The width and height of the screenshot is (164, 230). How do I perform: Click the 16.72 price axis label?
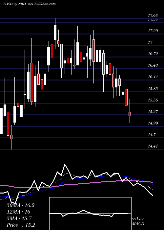tap(153, 54)
